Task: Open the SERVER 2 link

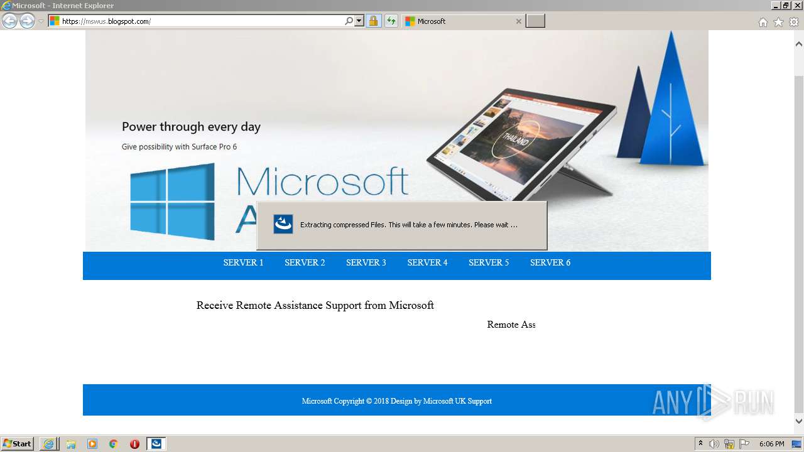Action: 305,262
